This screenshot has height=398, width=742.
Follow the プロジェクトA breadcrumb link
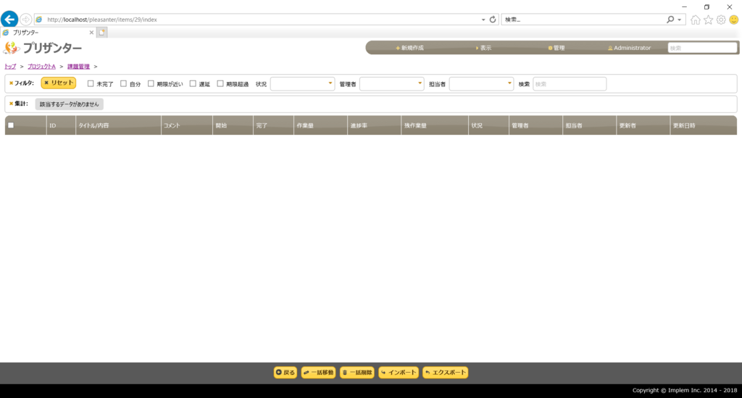[x=41, y=67]
